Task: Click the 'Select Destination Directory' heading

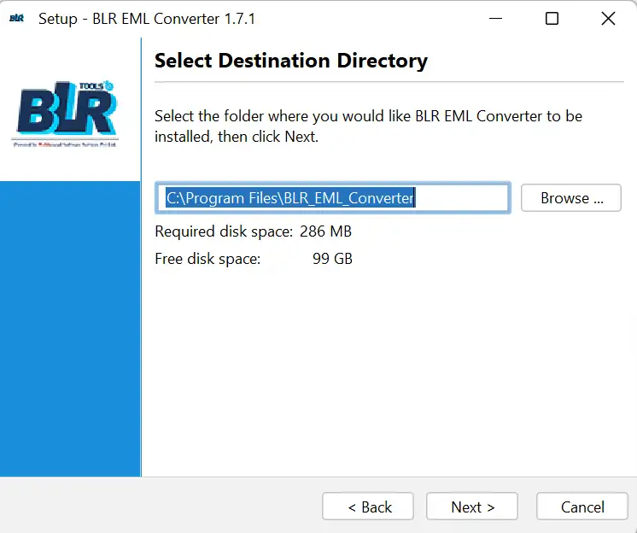Action: 291,61
